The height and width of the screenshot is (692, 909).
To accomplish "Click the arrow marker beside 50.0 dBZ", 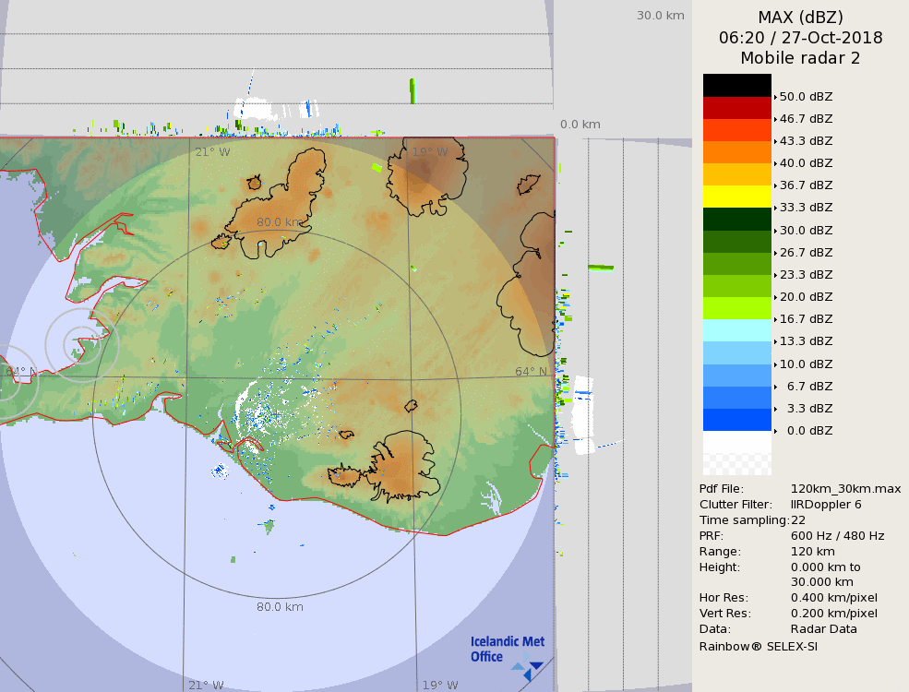I will [x=775, y=97].
